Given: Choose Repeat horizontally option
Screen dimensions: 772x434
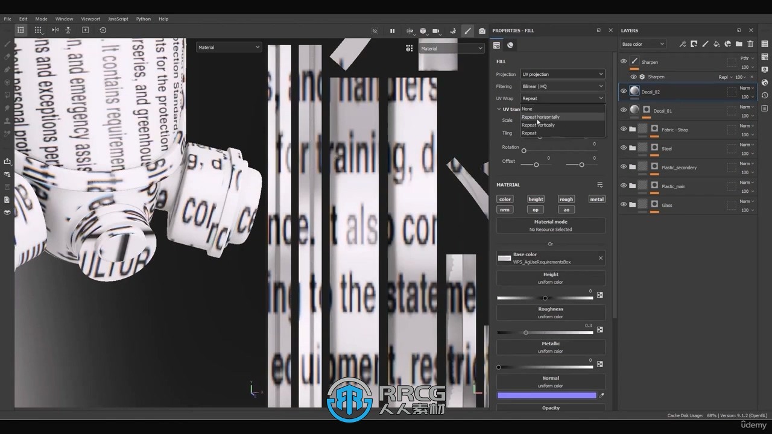Looking at the screenshot, I should pyautogui.click(x=562, y=117).
